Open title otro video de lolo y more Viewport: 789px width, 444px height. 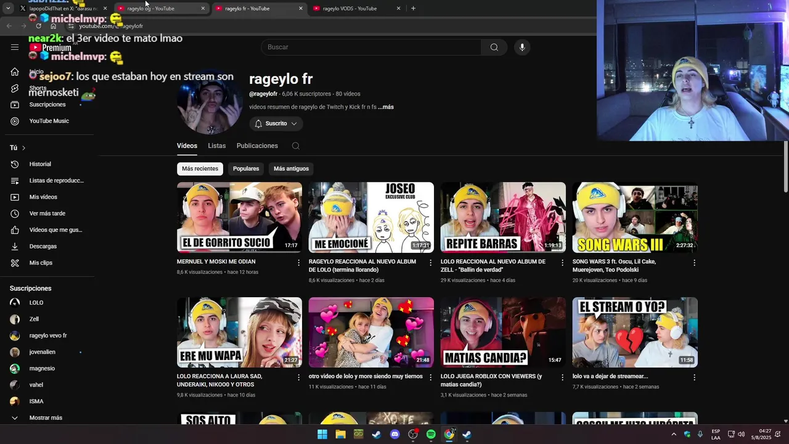coord(366,376)
